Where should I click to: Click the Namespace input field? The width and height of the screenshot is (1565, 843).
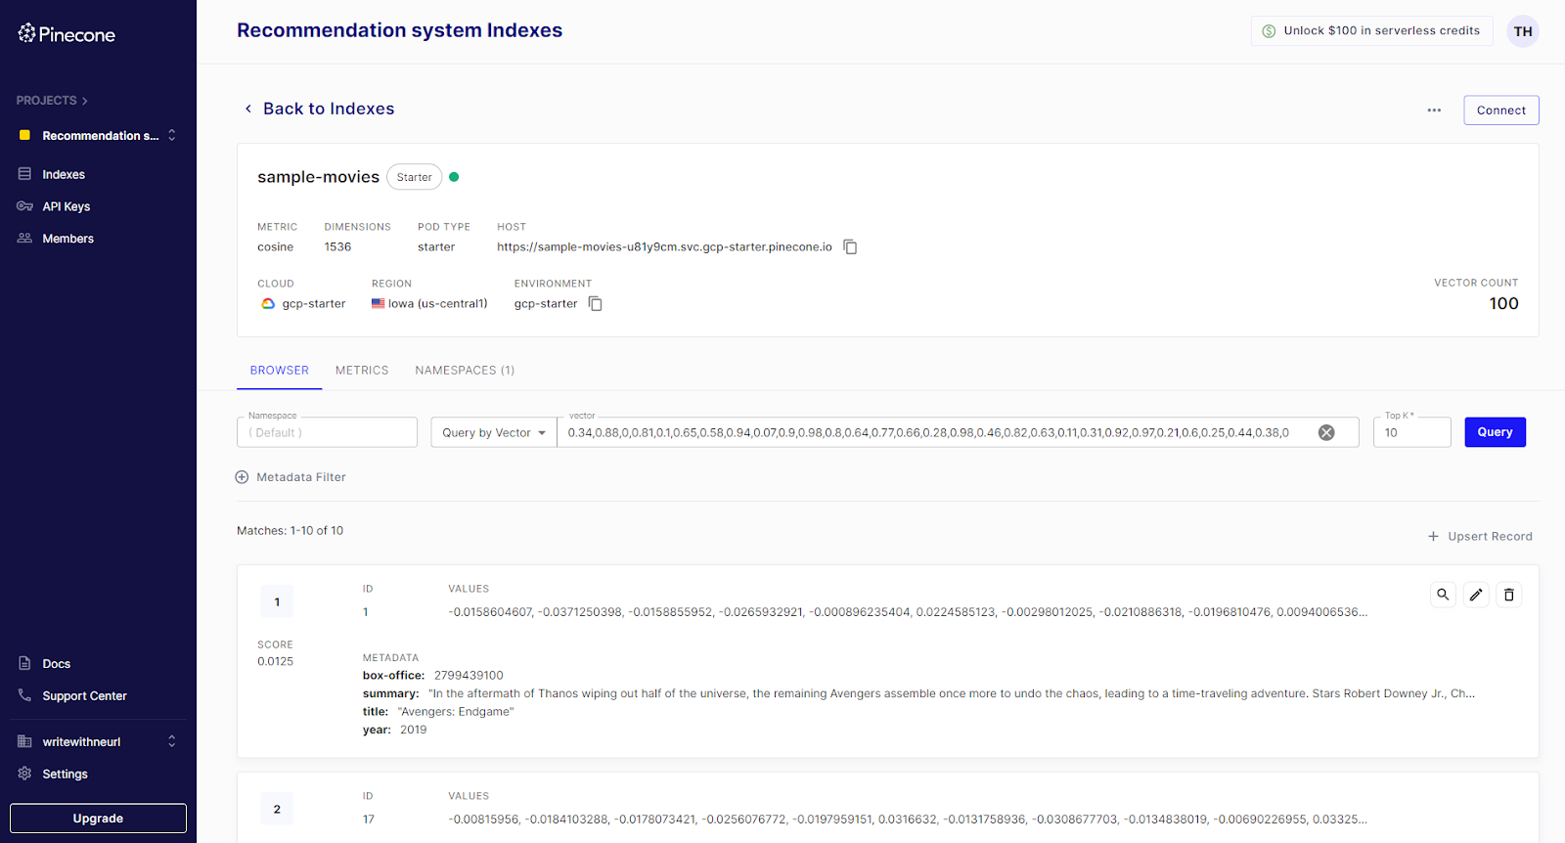point(327,432)
